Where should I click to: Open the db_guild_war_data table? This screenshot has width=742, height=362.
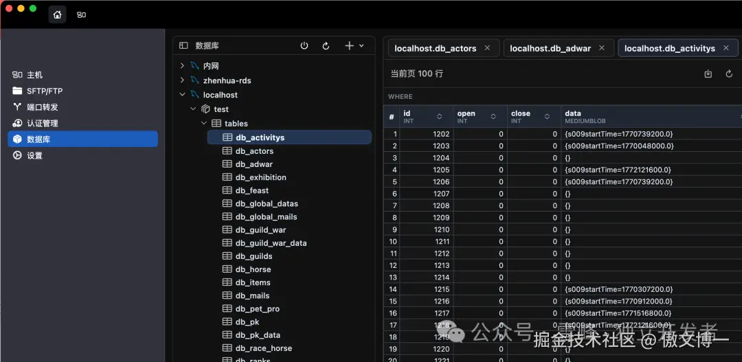(271, 242)
